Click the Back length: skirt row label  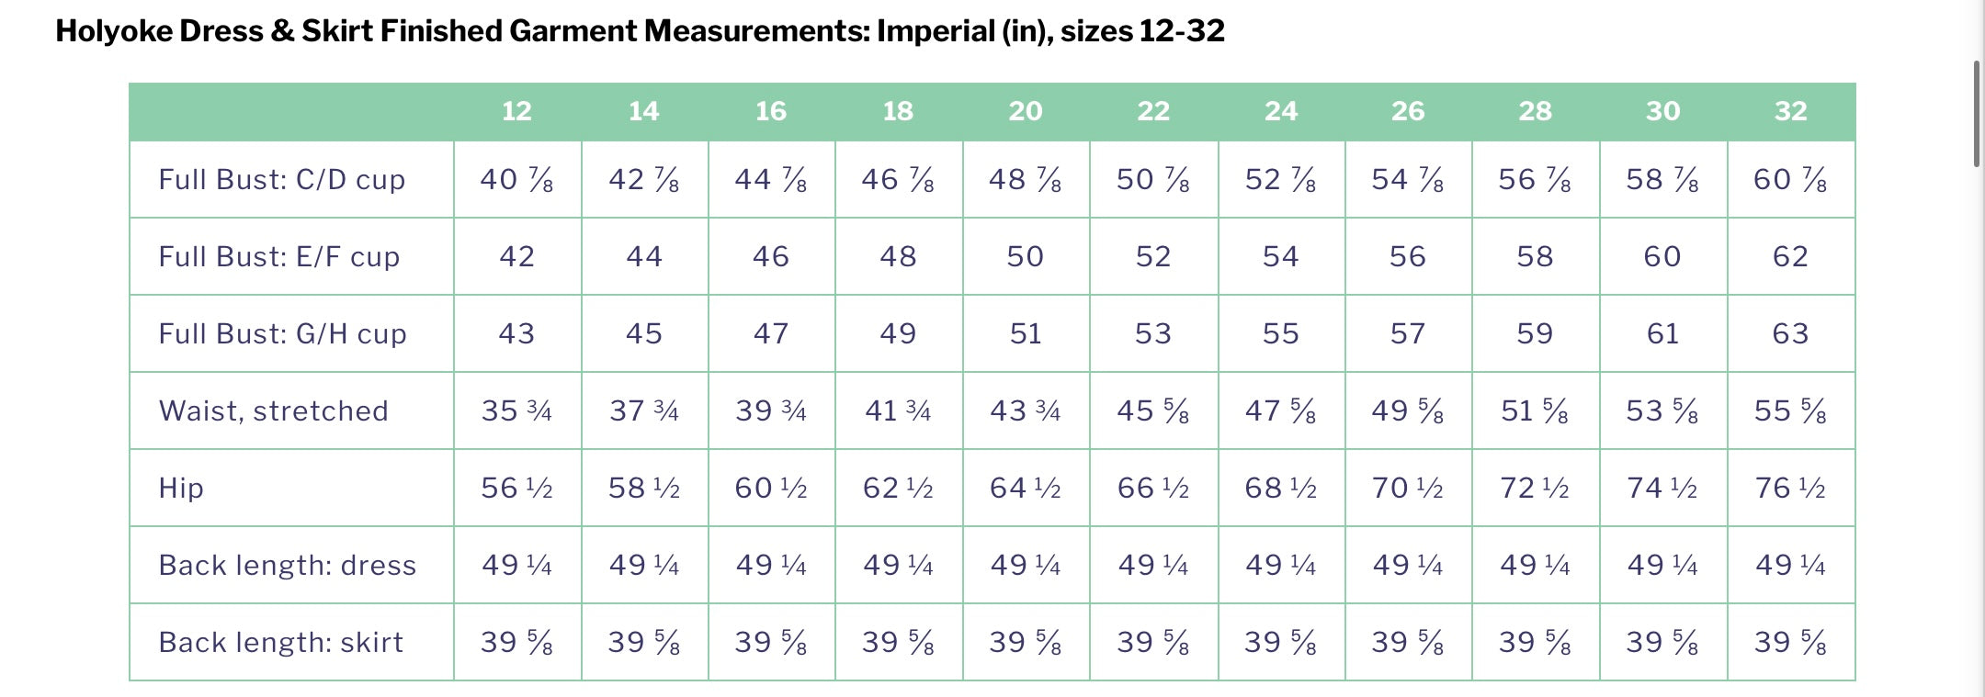coord(280,643)
